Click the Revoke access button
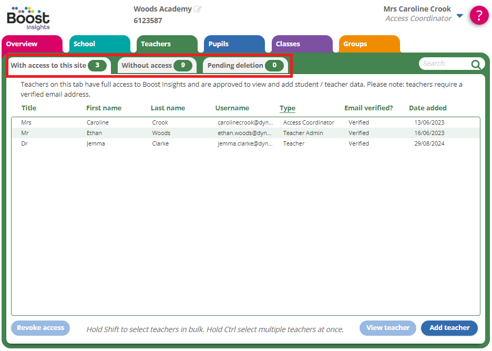492x351 pixels. (x=40, y=328)
